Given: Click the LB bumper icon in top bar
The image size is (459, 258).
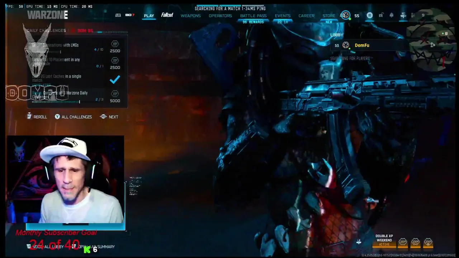Looking at the screenshot, I should point(118,15).
